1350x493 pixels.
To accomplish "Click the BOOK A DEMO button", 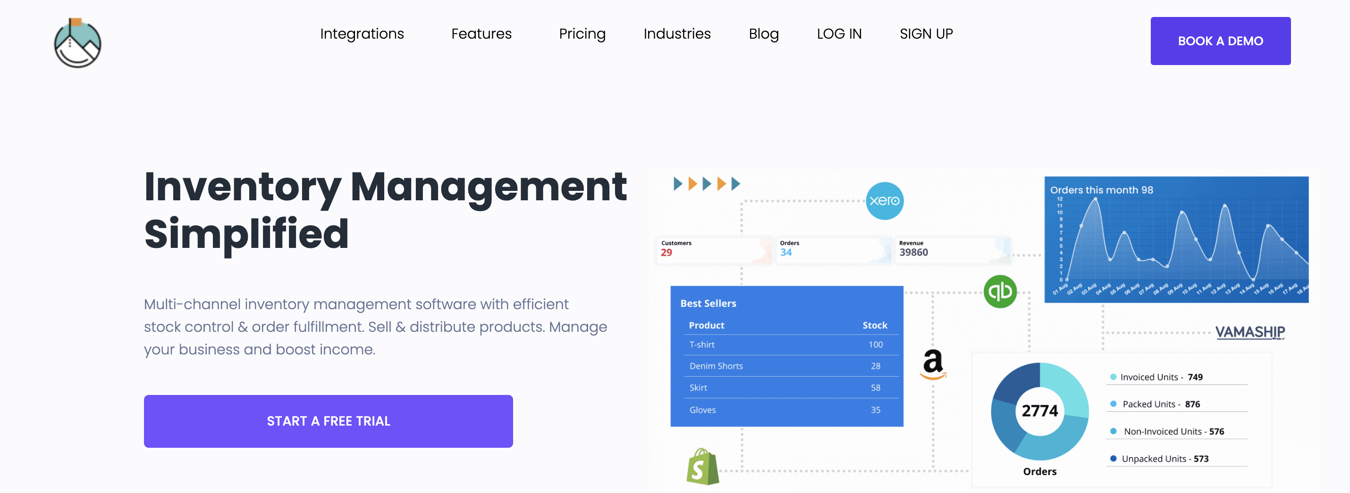I will tap(1220, 41).
